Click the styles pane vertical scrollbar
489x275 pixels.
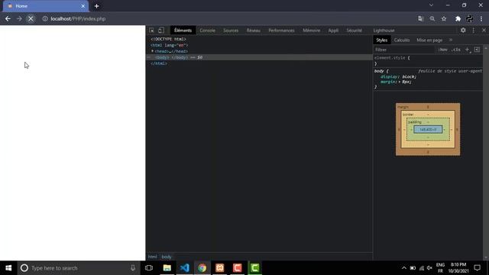click(486, 153)
